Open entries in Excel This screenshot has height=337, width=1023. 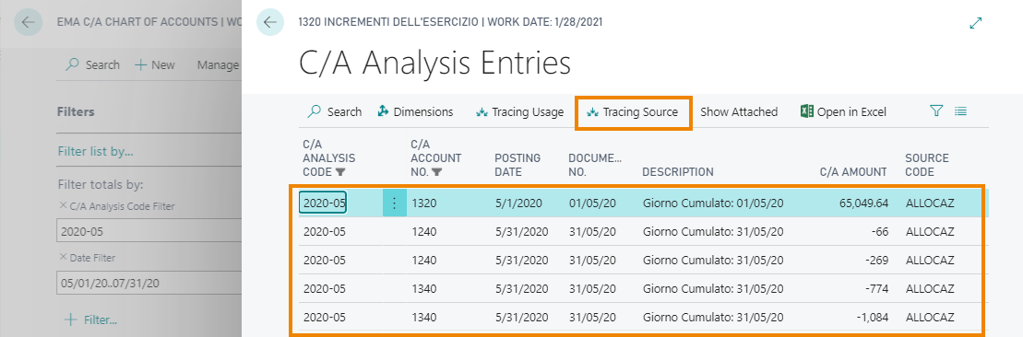pos(843,112)
